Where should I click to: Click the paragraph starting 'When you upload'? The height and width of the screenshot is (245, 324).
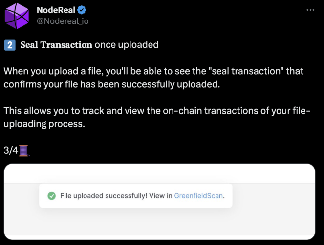point(98,71)
